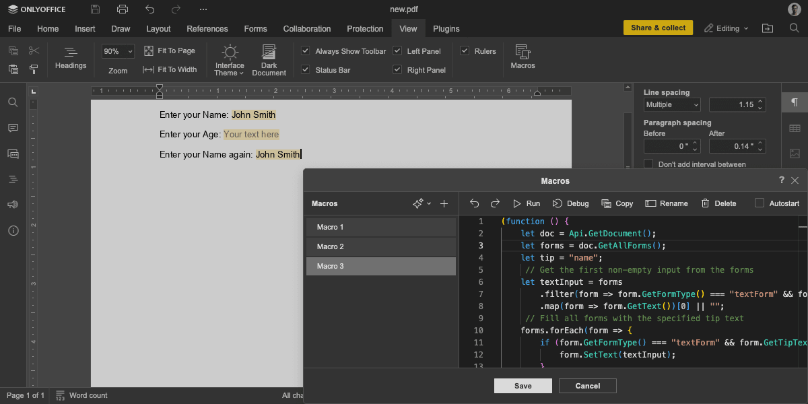Toggle the Rulers checkbox
808x404 pixels.
click(465, 51)
